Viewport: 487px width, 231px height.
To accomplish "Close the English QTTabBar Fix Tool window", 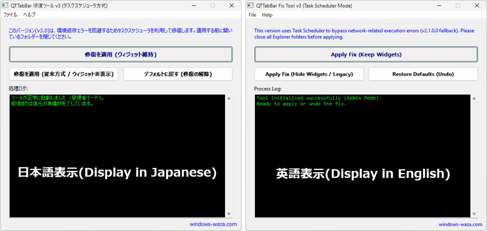I will coord(477,5).
